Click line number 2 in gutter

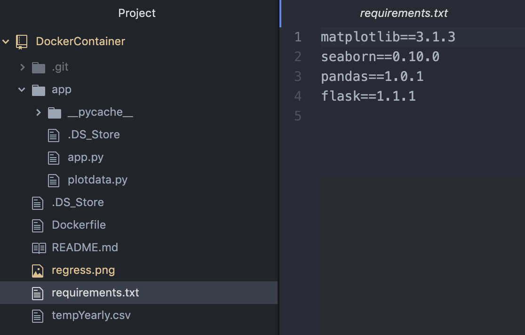pos(298,56)
